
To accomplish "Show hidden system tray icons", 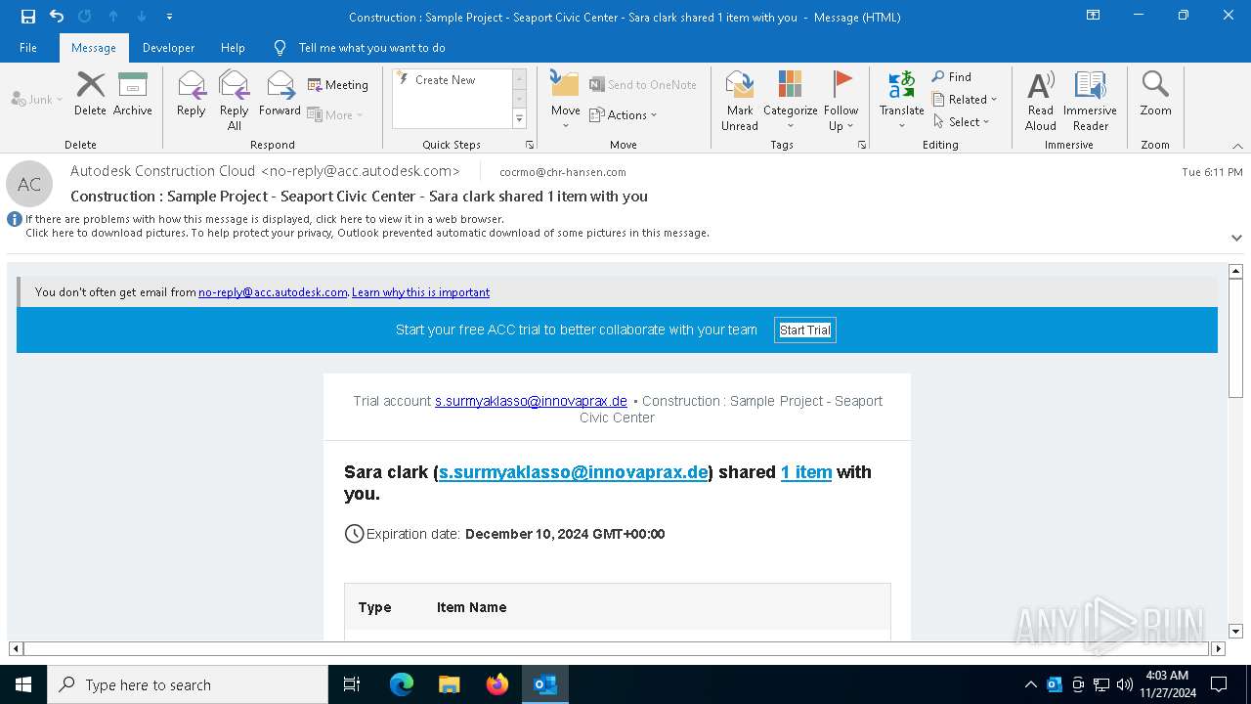I will pos(1030,684).
